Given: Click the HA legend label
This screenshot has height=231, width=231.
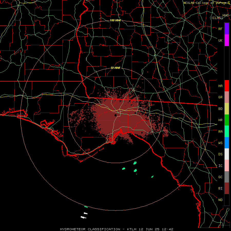Looking at the screenshot, I should pos(220,86).
